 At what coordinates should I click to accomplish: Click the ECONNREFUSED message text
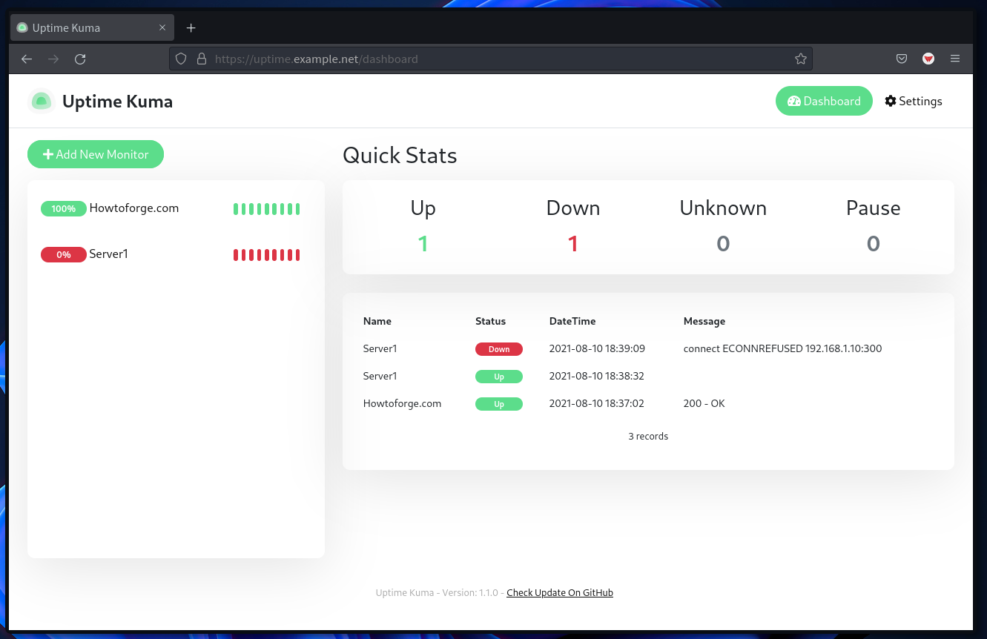[x=782, y=348]
